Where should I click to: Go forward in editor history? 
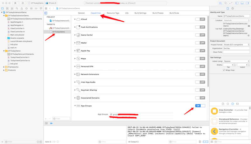click(53, 8)
